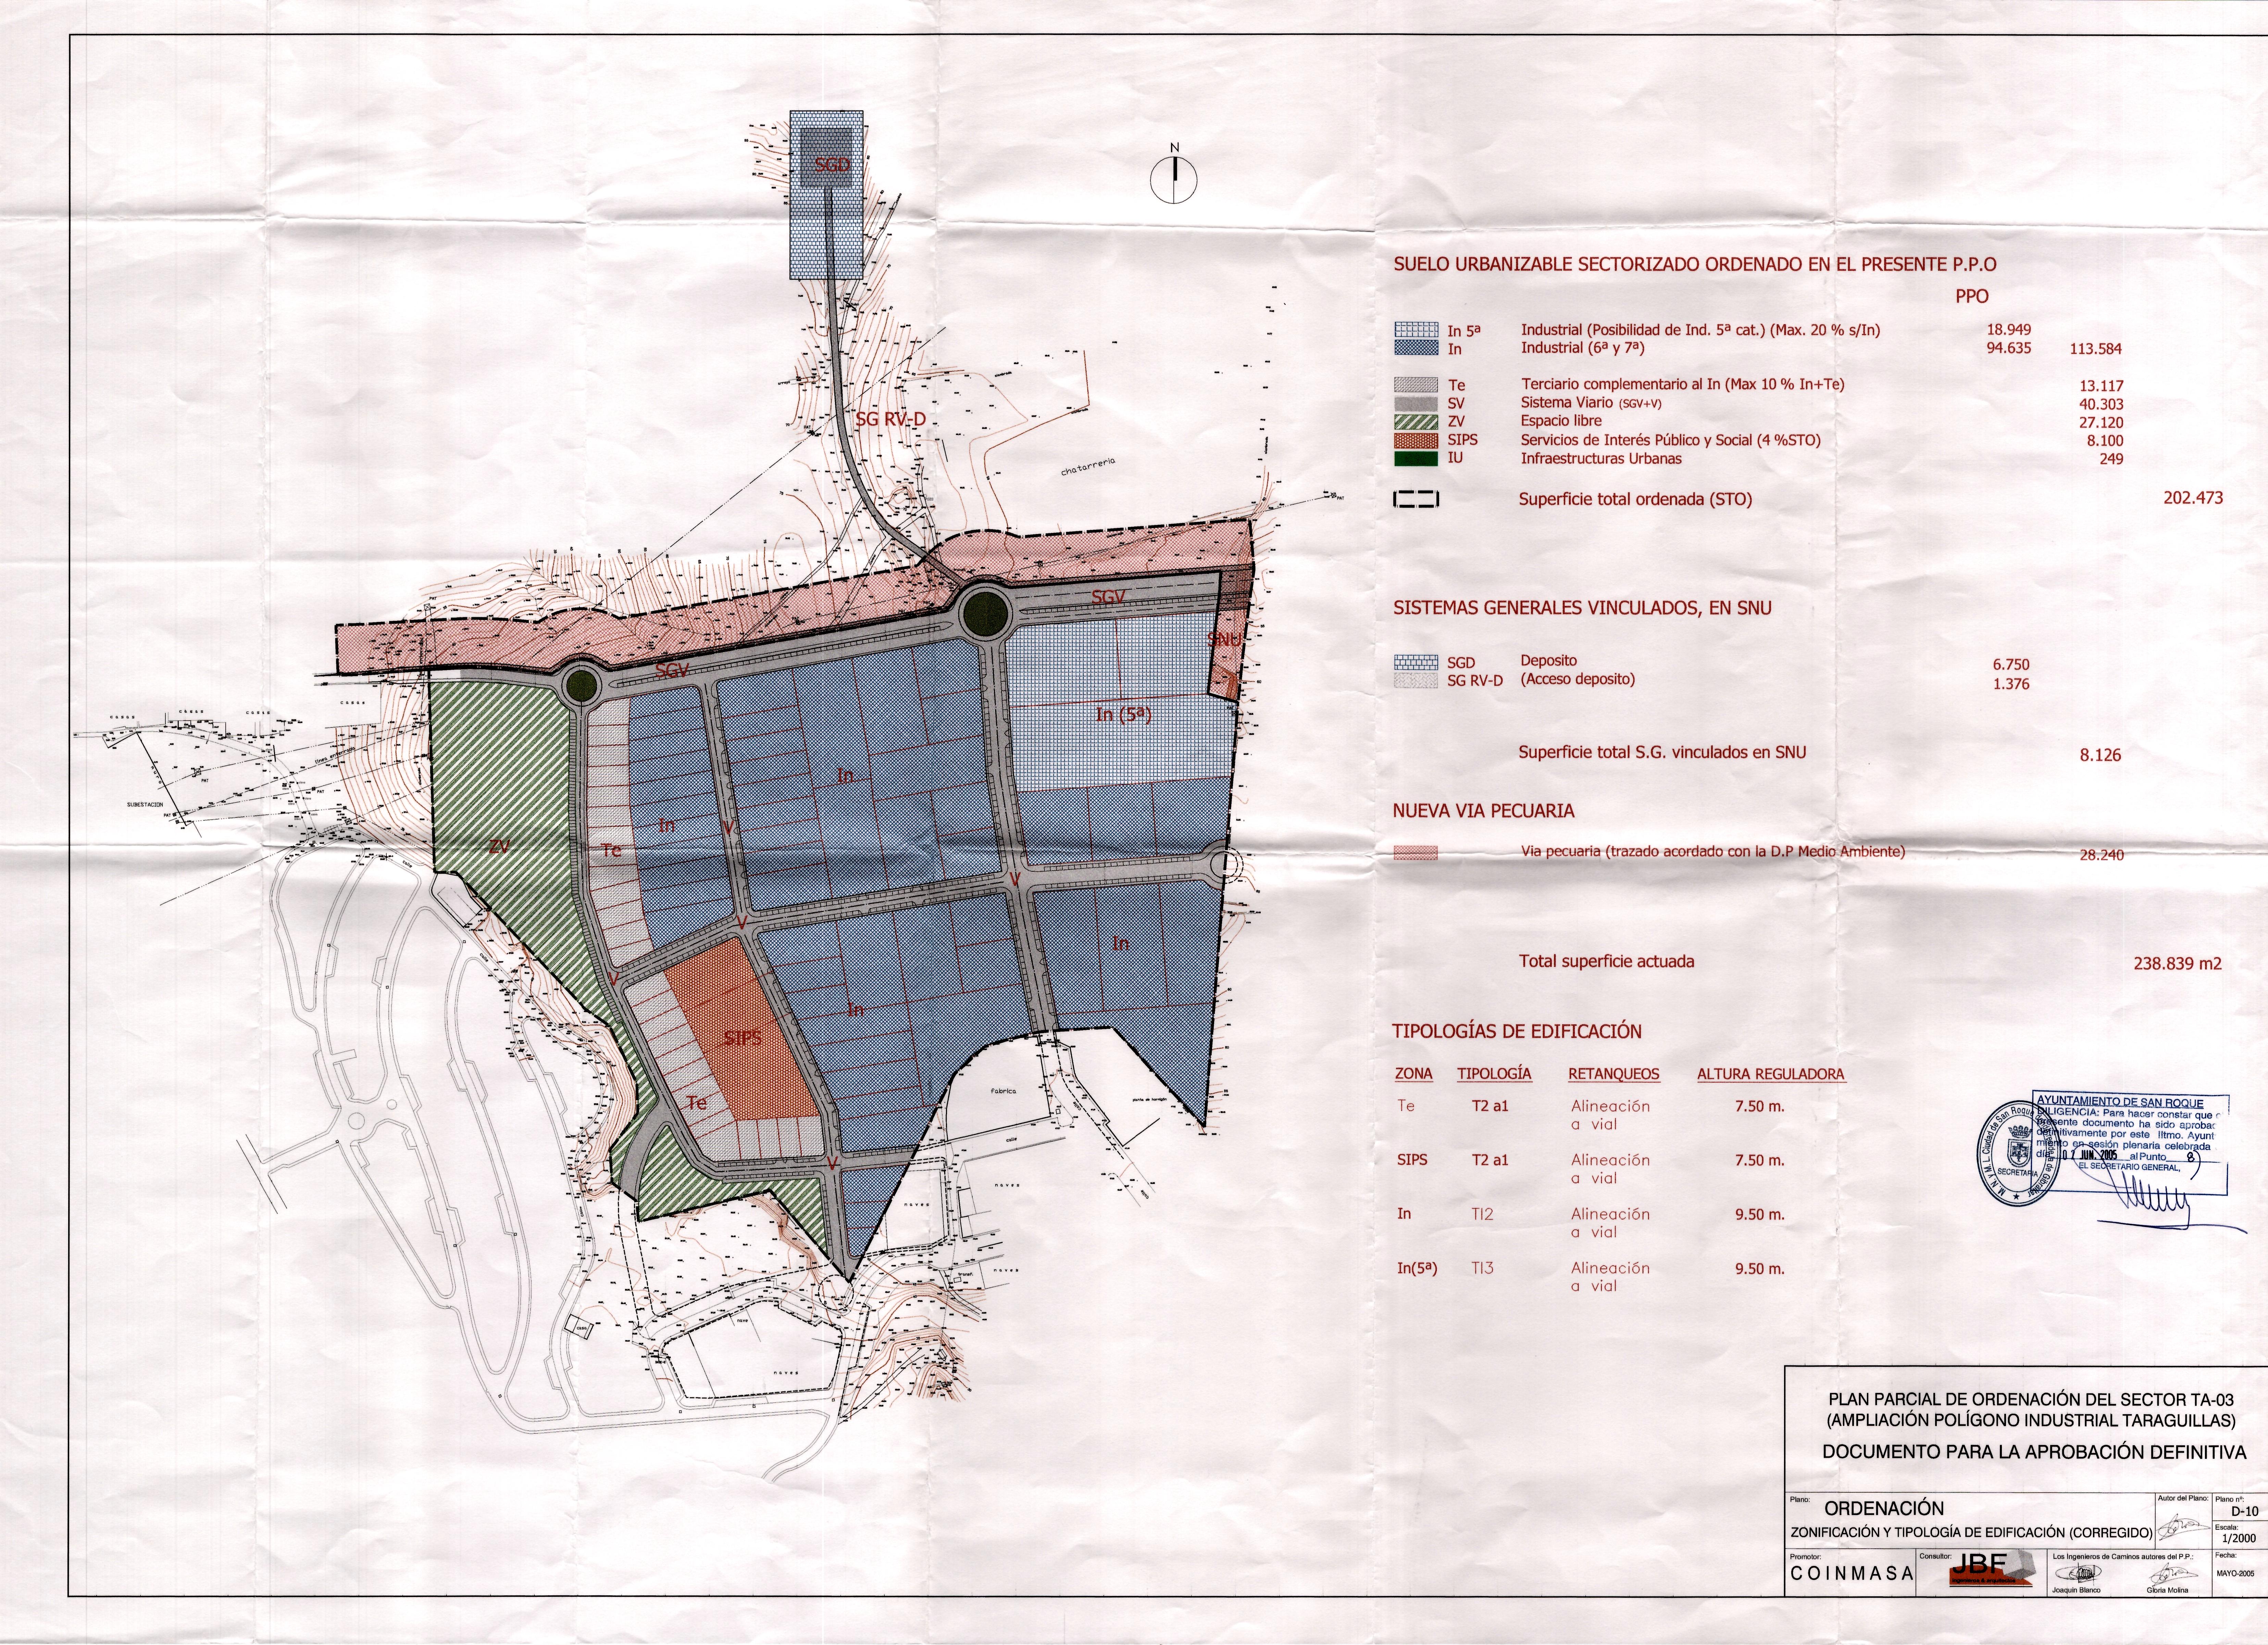Click the 'RETANQUEOS' column header

click(x=1614, y=1074)
